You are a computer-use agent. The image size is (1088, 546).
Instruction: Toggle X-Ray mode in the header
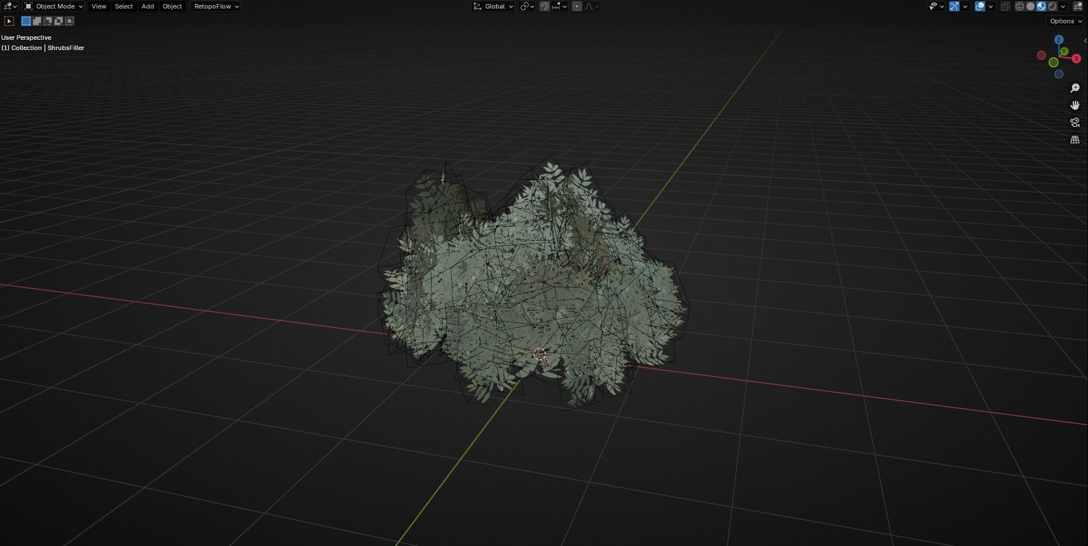[x=1006, y=6]
